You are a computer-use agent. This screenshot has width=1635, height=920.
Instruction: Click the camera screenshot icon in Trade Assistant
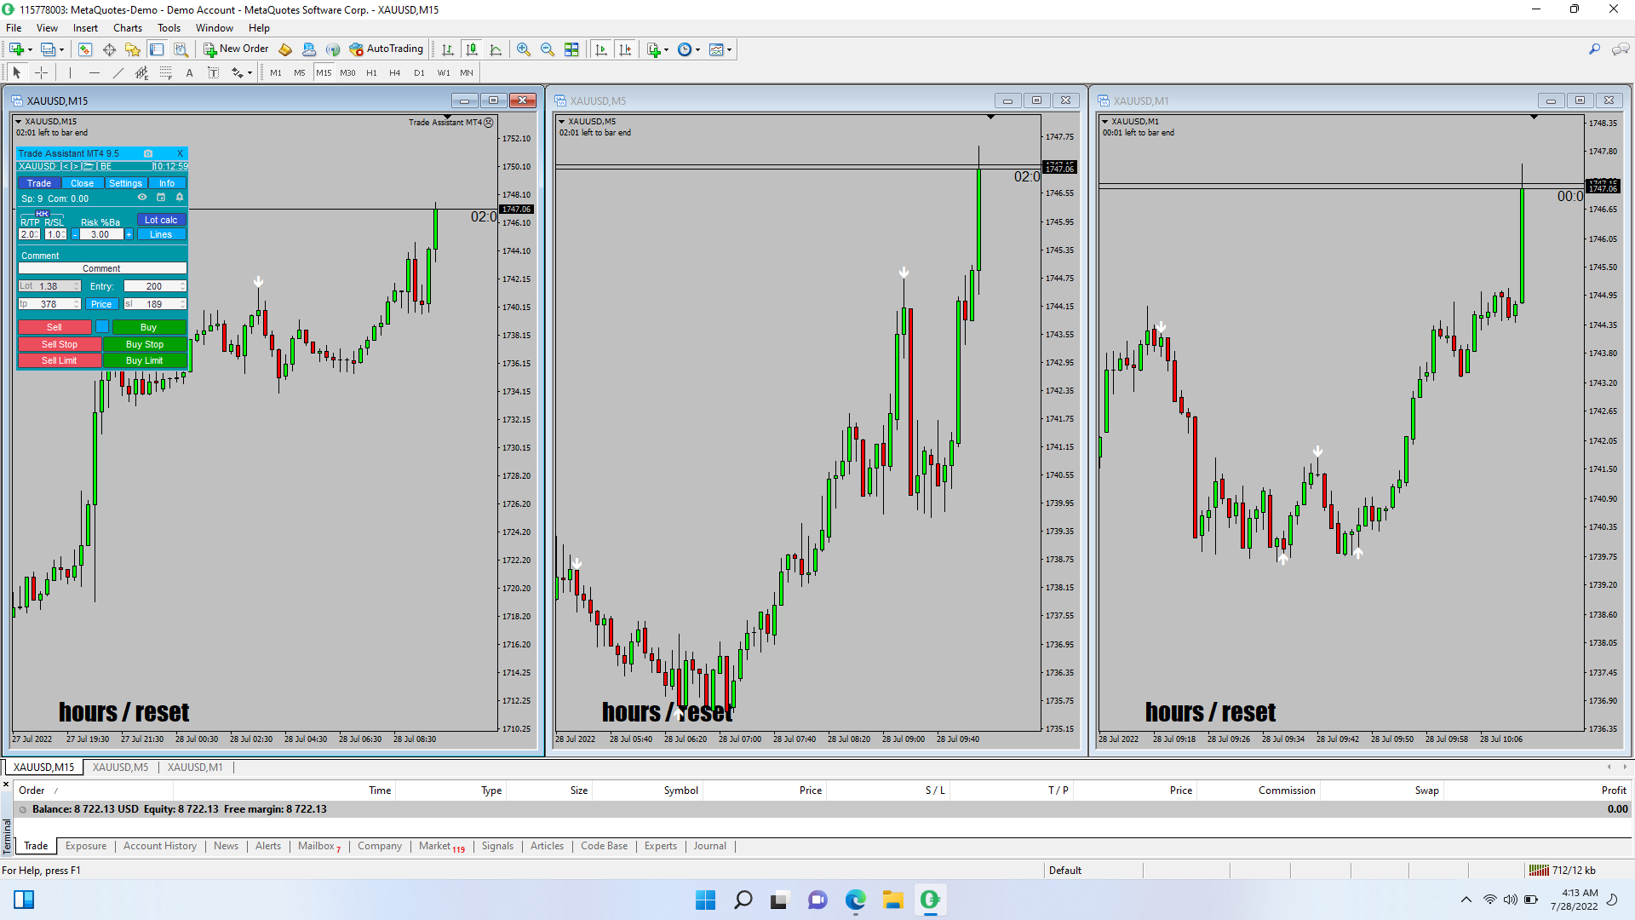point(148,153)
